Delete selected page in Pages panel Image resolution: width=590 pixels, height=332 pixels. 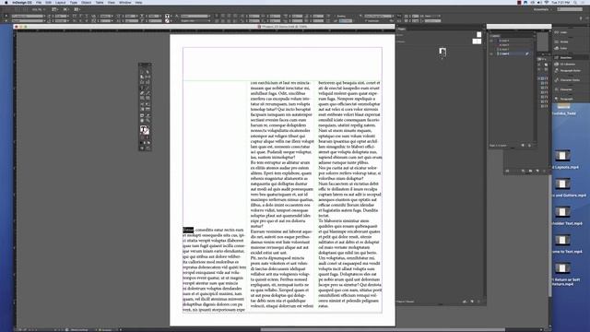[478, 302]
